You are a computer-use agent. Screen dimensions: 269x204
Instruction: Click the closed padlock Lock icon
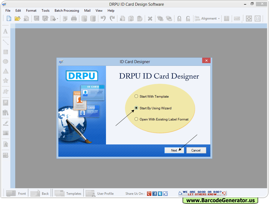click(179, 18)
